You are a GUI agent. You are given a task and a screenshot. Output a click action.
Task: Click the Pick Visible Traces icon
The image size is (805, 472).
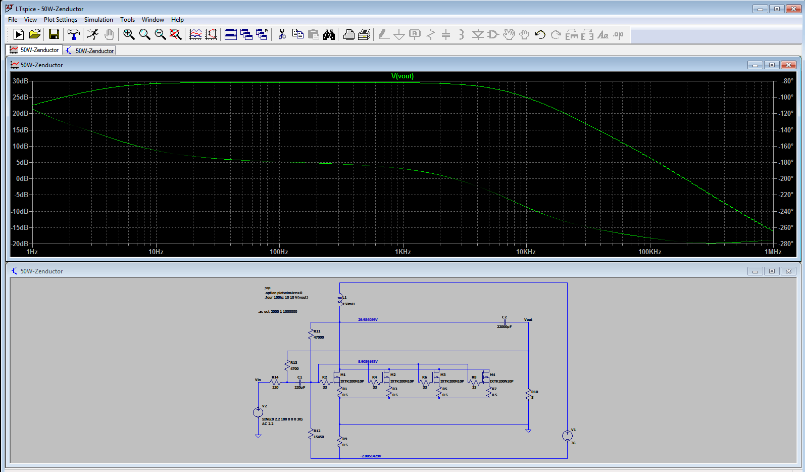(195, 34)
